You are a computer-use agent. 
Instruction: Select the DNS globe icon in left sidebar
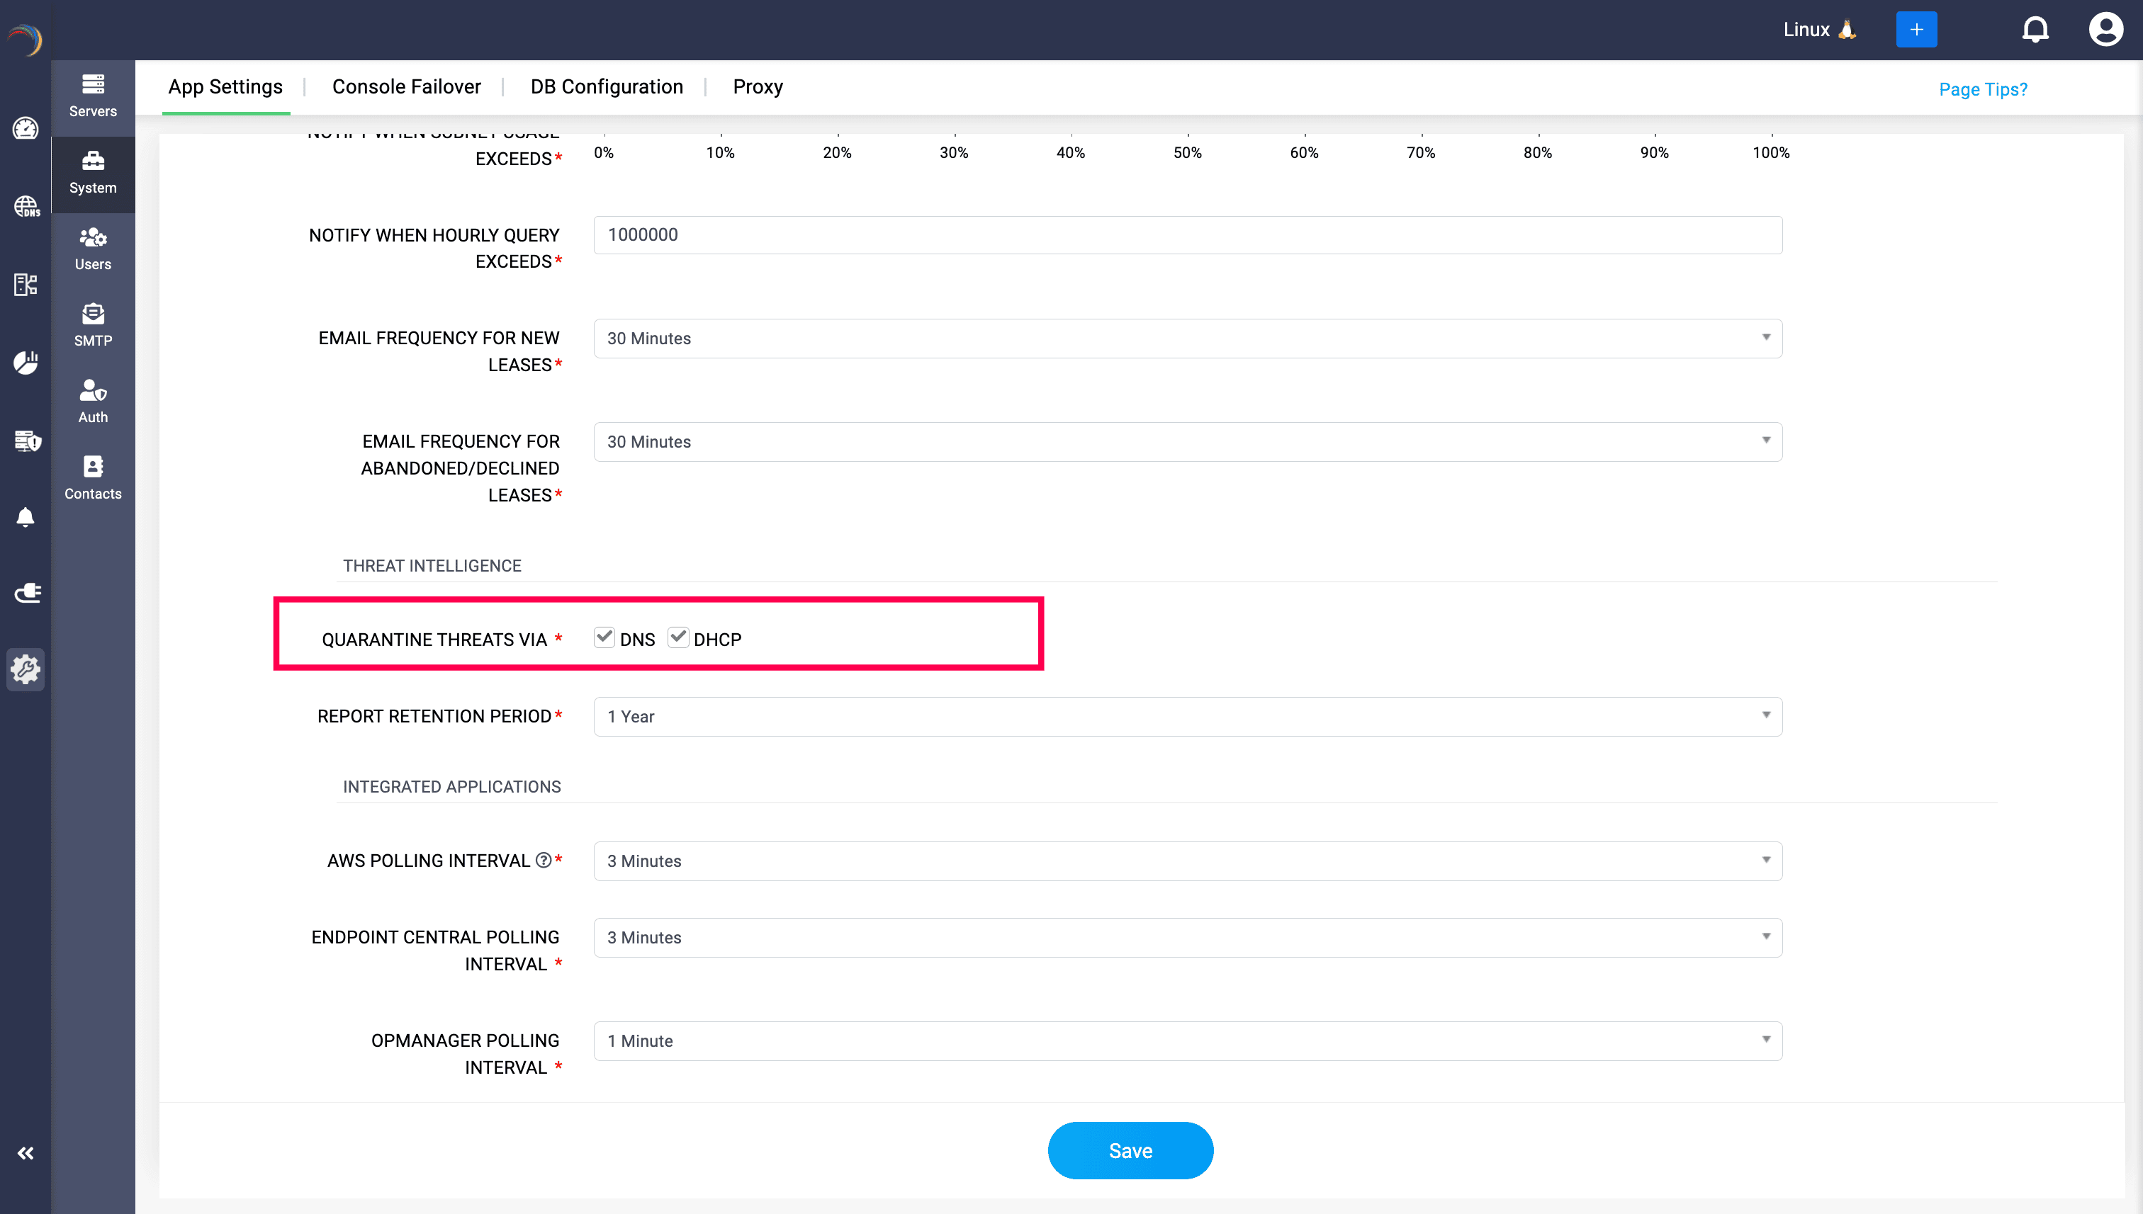(26, 207)
